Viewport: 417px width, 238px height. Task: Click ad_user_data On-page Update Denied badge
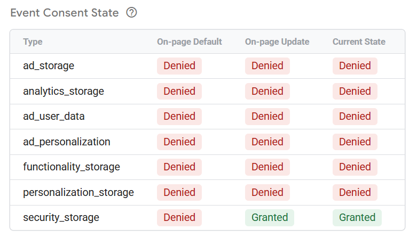[267, 116]
